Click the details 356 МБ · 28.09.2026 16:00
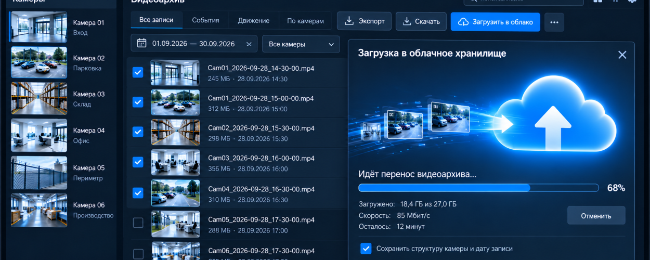Image resolution: width=650 pixels, height=260 pixels. (x=248, y=169)
